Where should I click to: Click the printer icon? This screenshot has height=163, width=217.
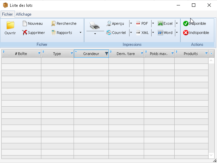pos(95,25)
